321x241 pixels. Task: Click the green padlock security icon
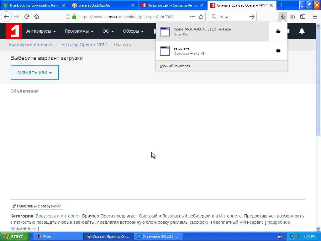pos(74,17)
